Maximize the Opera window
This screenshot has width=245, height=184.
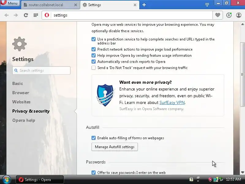(x=226, y=3)
